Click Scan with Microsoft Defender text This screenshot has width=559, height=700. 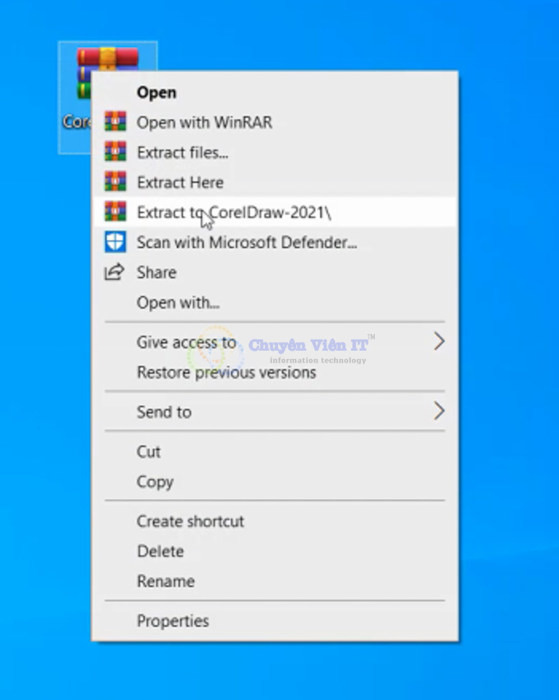(x=247, y=242)
